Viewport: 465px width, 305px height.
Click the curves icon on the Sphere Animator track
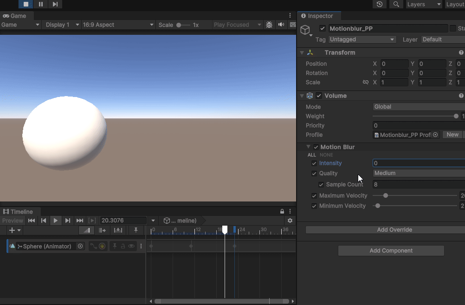click(93, 246)
